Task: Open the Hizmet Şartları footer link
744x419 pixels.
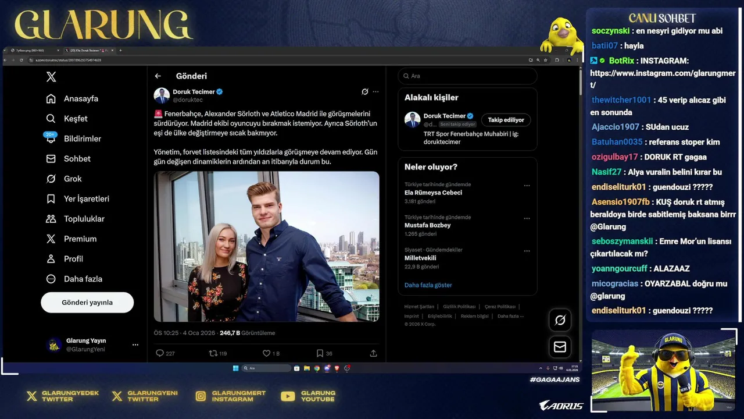Action: coord(419,307)
